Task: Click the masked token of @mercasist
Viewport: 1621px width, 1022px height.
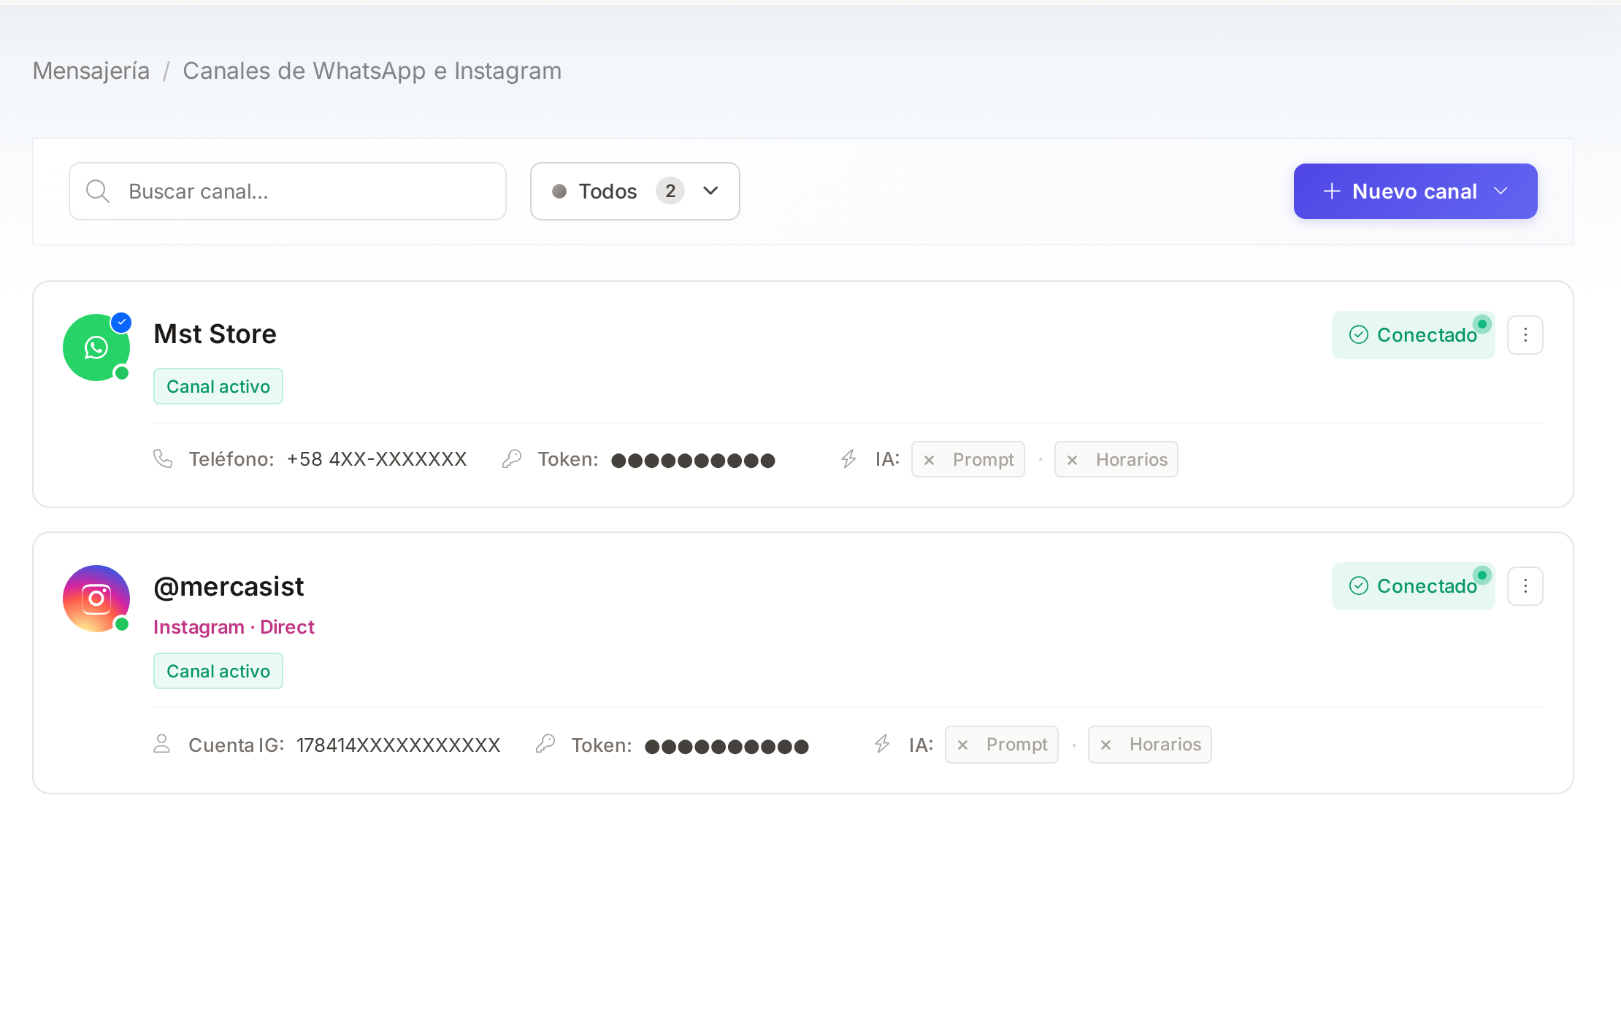Action: point(727,747)
